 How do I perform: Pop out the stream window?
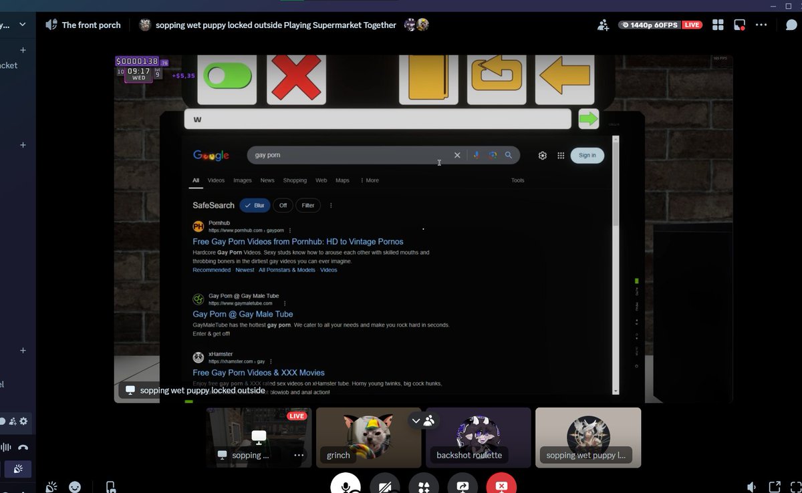(x=775, y=488)
